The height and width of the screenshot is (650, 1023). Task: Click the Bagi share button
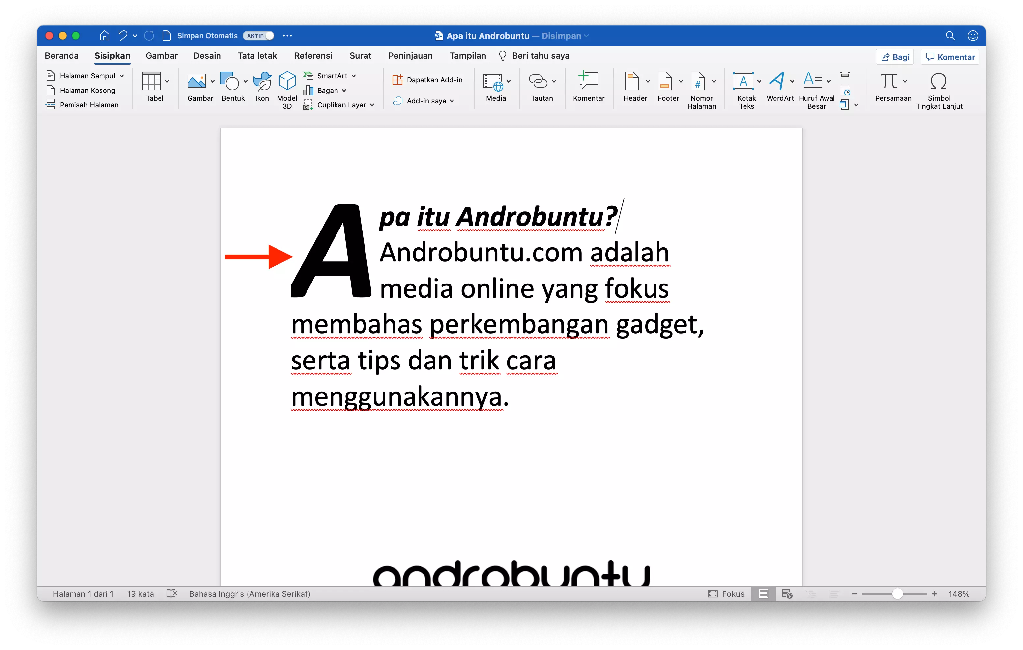click(x=894, y=56)
